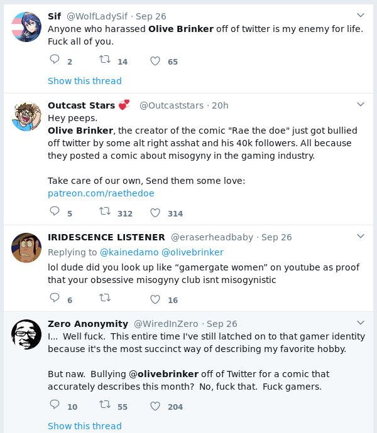Retweet Outcast Stars' tweet with 312 retweets

(x=105, y=212)
